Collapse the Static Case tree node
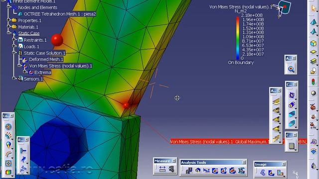319x179 pixels. 8,33
